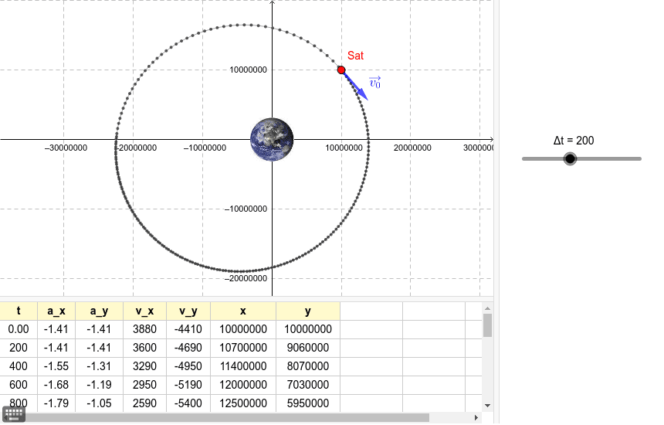This screenshot has height=425, width=664.
Task: Select y cell showing 7030000
Action: (x=308, y=385)
